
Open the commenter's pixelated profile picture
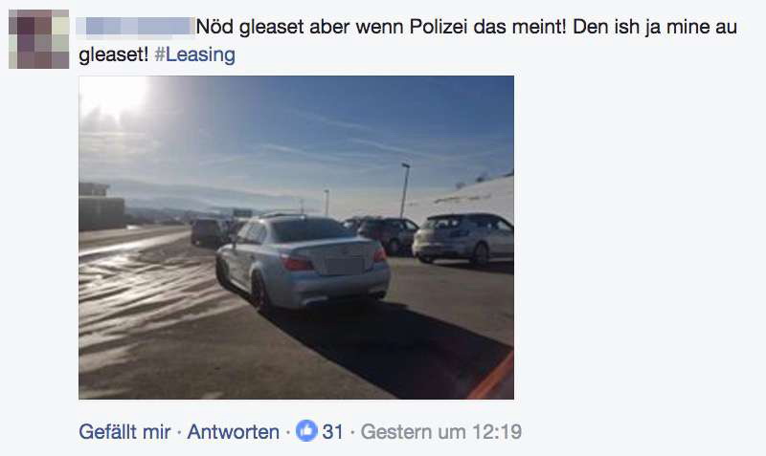38,39
